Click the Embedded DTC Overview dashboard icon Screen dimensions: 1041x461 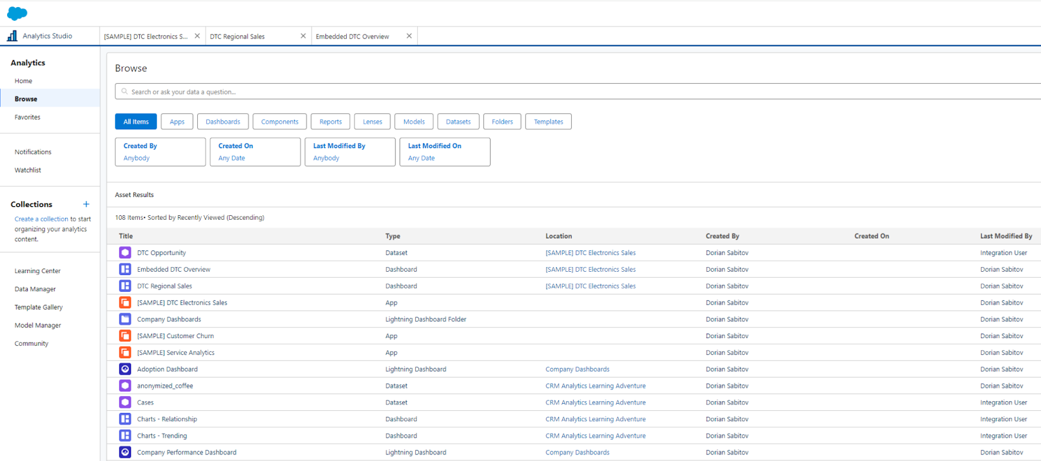coord(125,269)
